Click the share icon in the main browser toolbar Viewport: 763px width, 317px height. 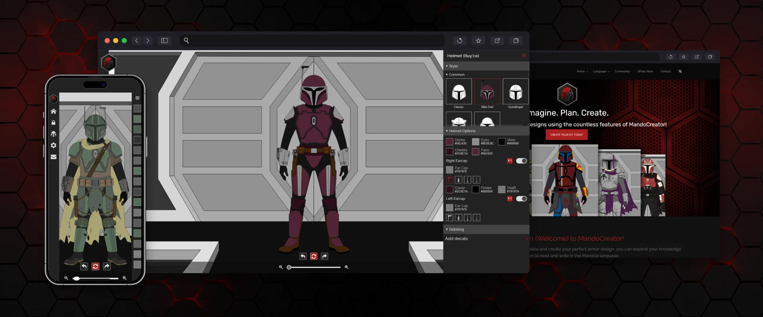[497, 41]
